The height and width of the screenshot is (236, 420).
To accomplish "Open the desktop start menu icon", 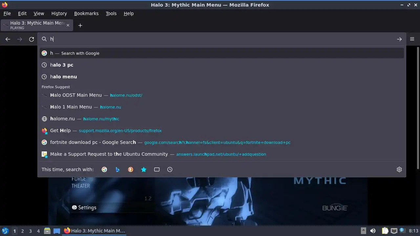I will pyautogui.click(x=5, y=231).
